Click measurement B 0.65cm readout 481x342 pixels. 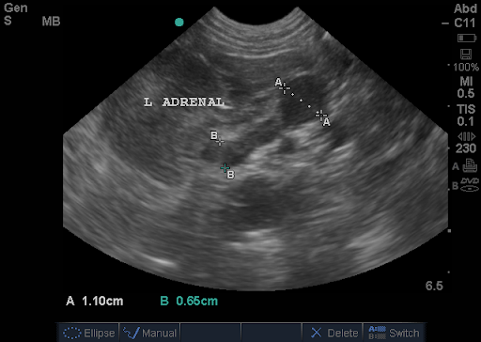coord(189,301)
